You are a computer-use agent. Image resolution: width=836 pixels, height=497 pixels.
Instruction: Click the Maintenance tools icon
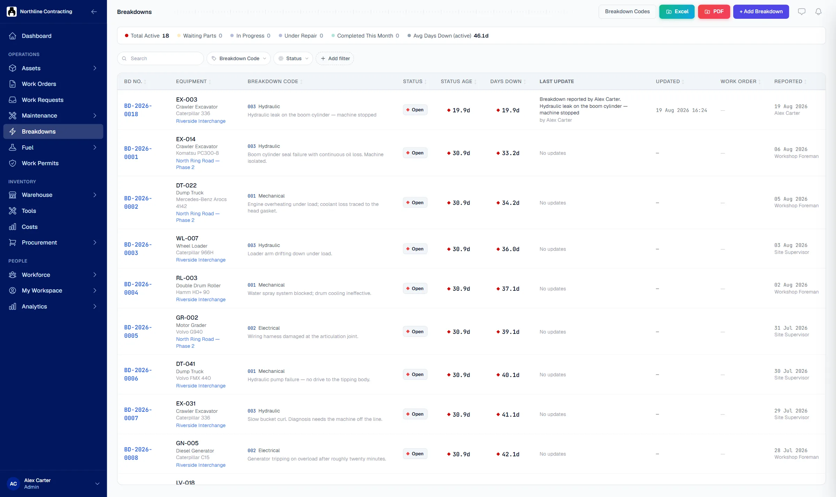tap(13, 115)
